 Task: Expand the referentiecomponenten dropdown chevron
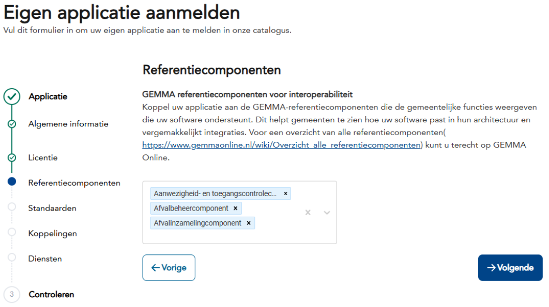pyautogui.click(x=327, y=213)
